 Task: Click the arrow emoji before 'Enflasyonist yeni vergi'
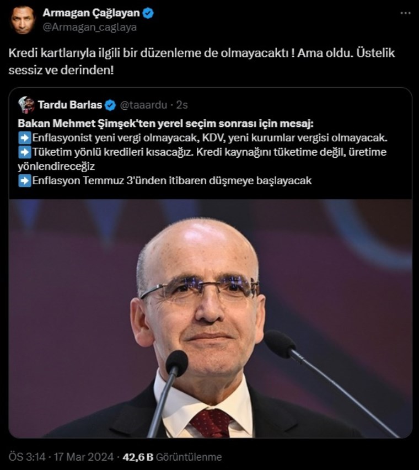(25, 138)
